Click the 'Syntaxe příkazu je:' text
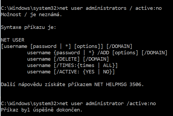Screen dimensions: 173x116 point(28,27)
